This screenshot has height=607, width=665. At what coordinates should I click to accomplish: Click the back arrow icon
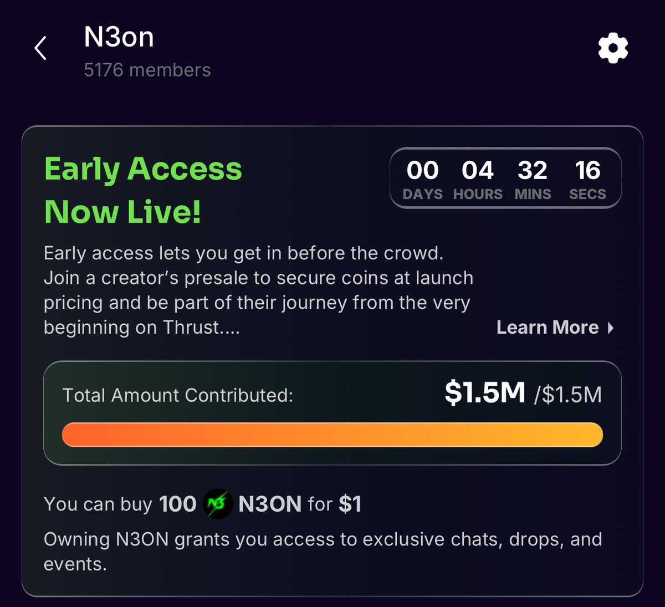[40, 49]
